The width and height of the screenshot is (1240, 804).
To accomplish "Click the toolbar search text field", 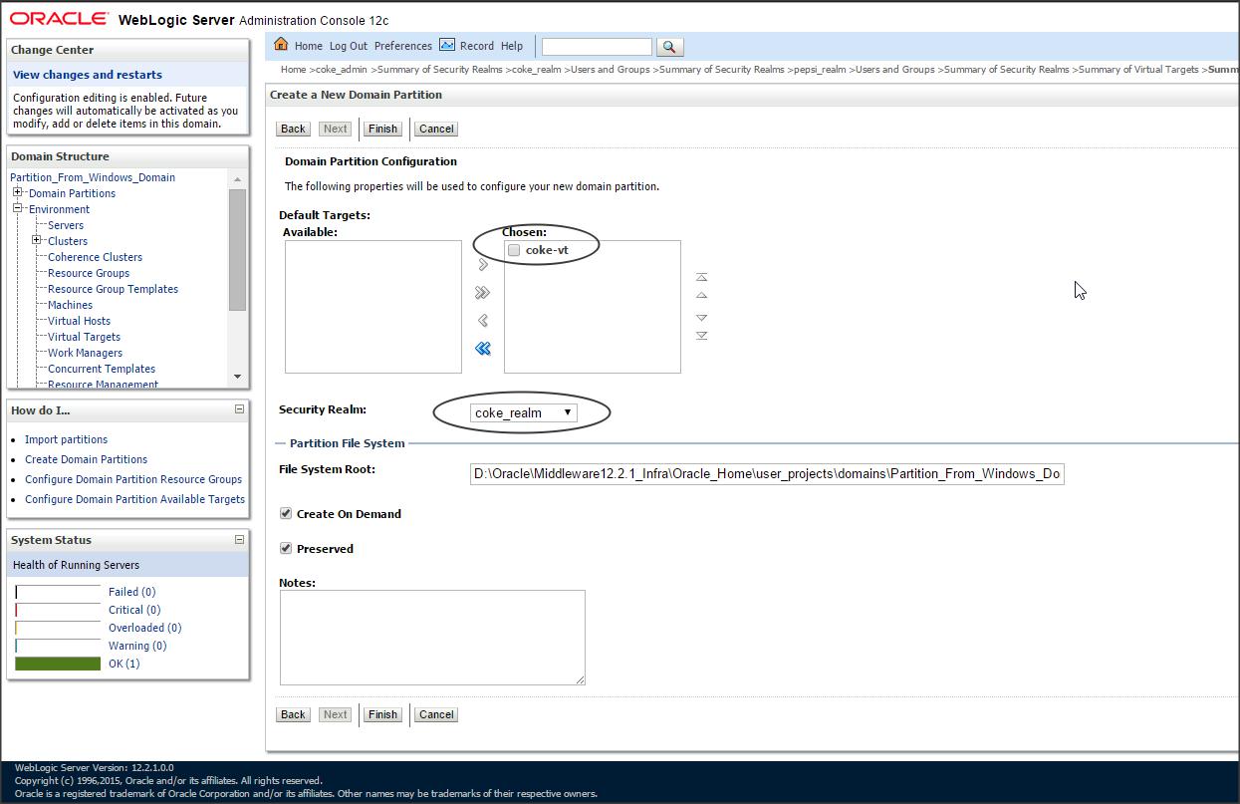I will click(597, 47).
